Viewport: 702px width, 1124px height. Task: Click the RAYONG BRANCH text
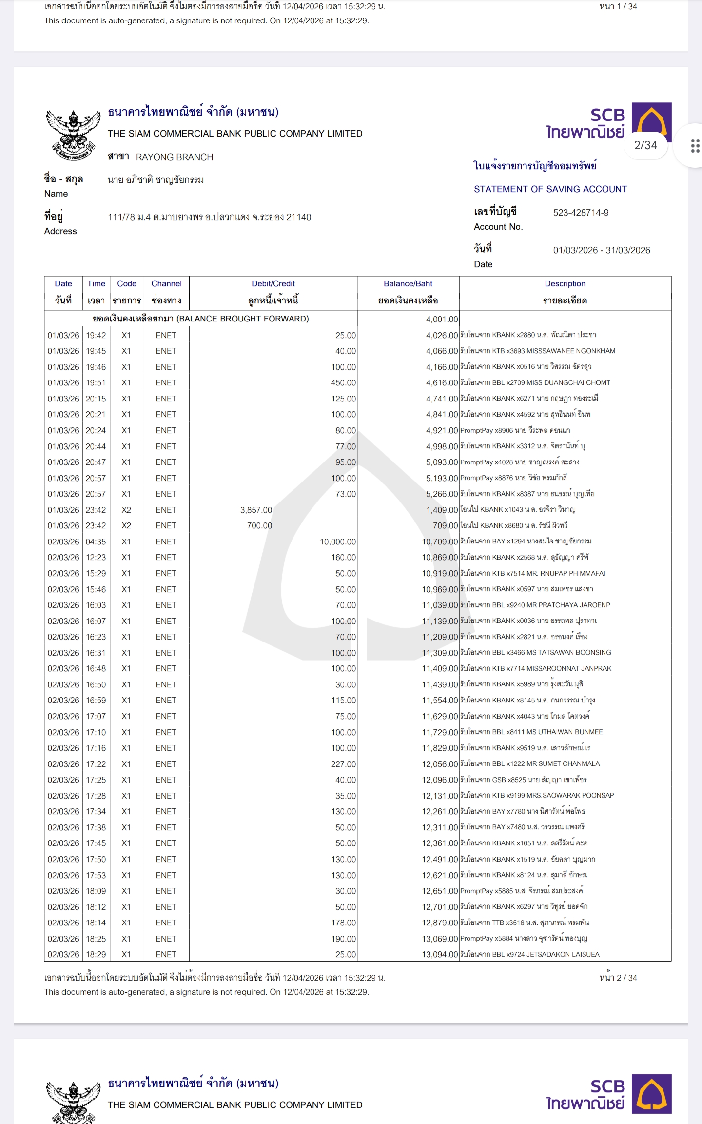point(175,157)
